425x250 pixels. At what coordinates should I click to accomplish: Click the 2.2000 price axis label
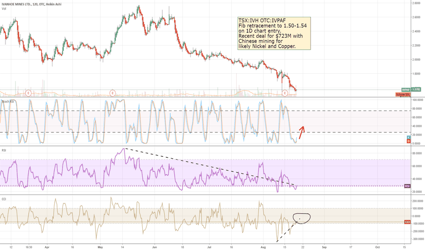(416, 45)
